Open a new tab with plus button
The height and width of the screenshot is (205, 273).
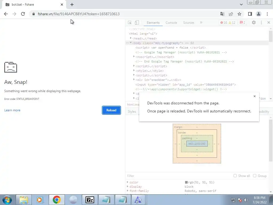pyautogui.click(x=72, y=5)
